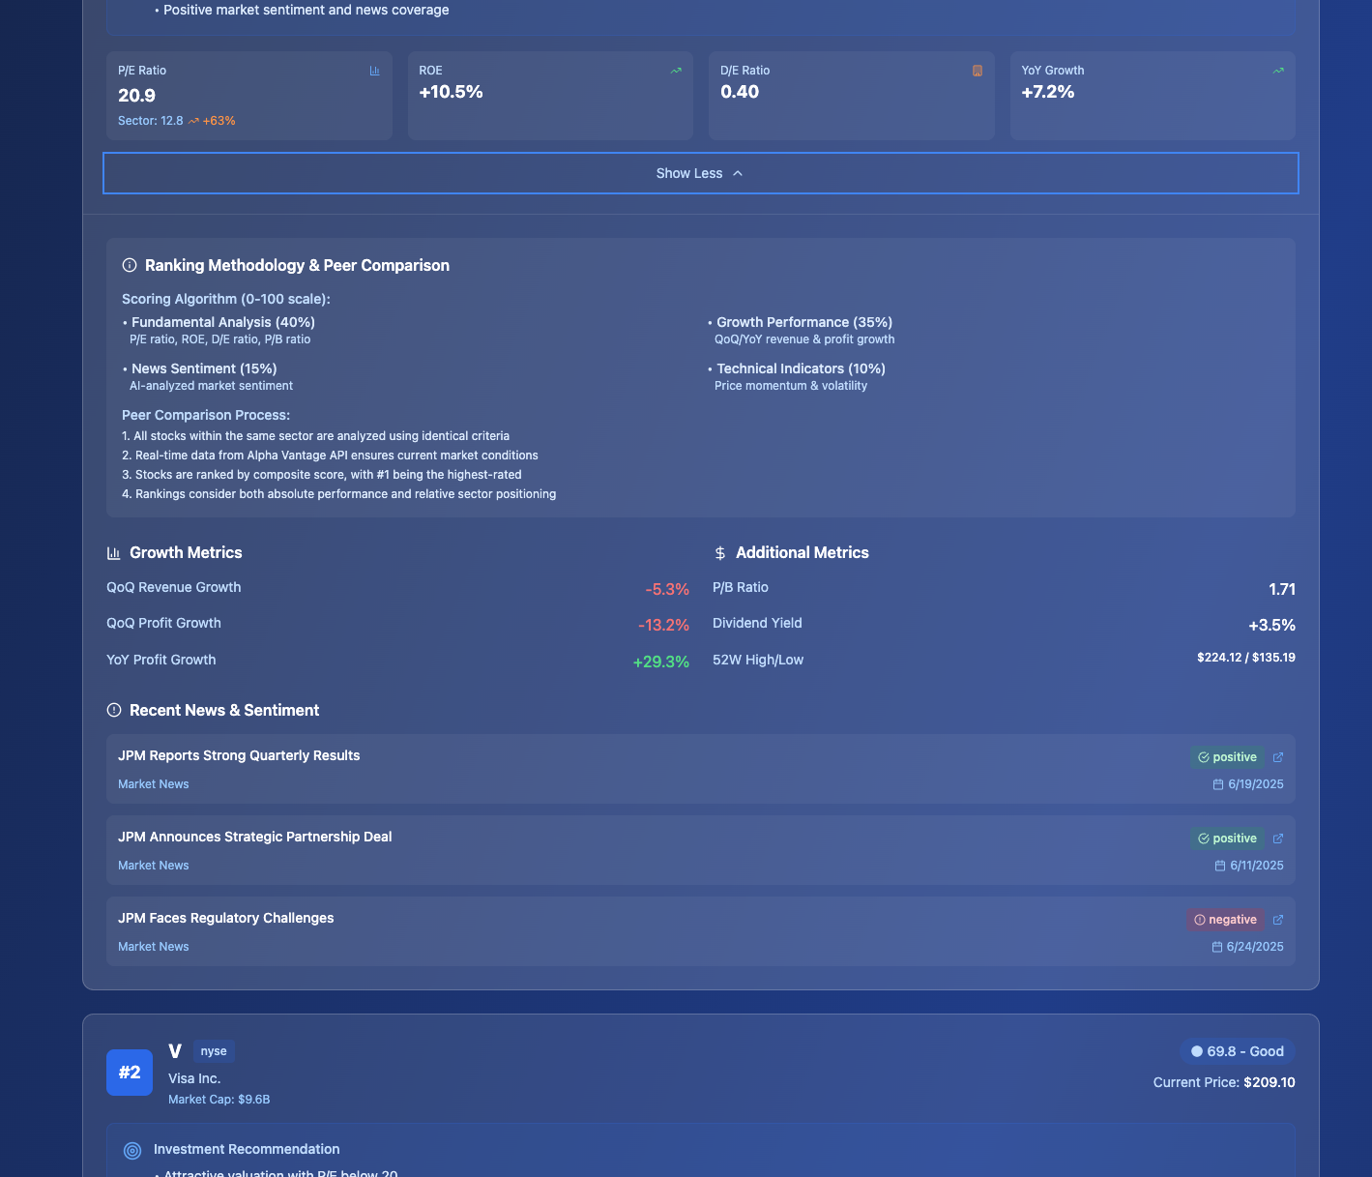Open external link for Strategic Partnership Deal news
1372x1177 pixels.
1278,839
